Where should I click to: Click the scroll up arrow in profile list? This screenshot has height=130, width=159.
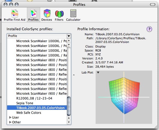tap(69, 41)
